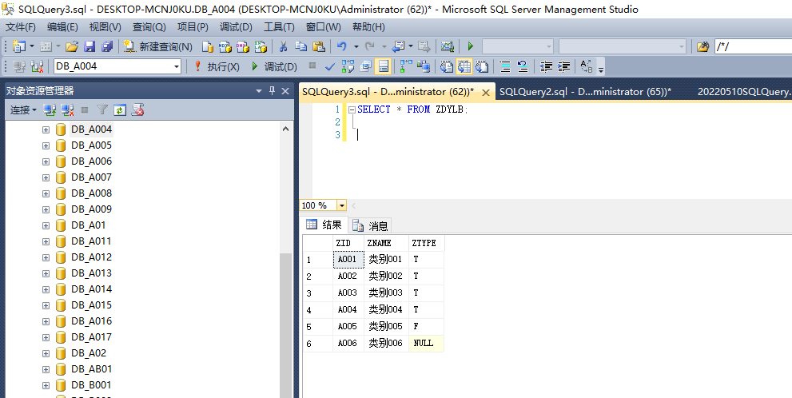The image size is (792, 398).
Task: Click the Navigate Backward icon
Action: (x=399, y=46)
